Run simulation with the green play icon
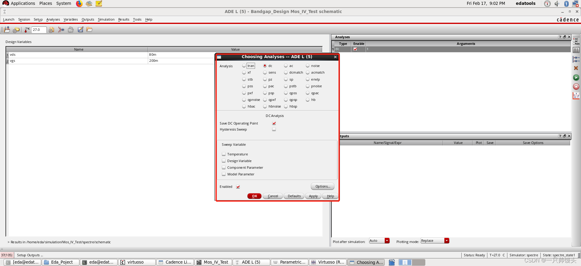 tap(576, 78)
